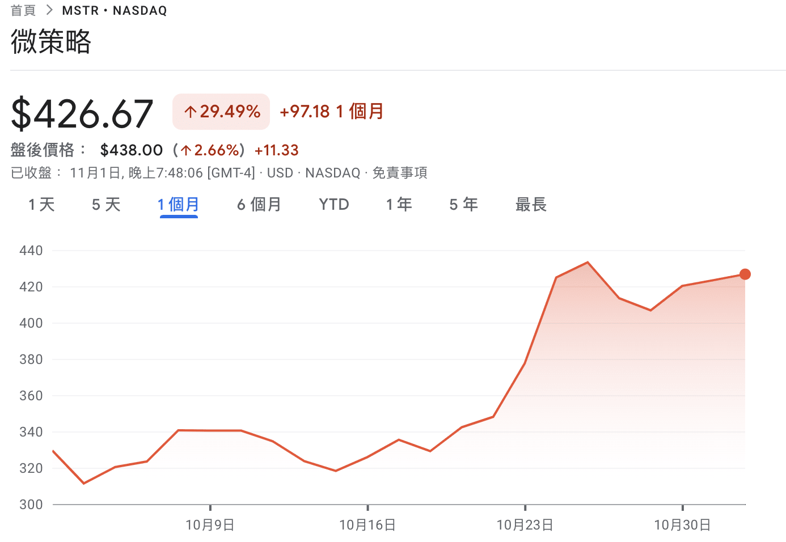Click the 29.49% gain badge
The width and height of the screenshot is (786, 542).
click(x=221, y=111)
